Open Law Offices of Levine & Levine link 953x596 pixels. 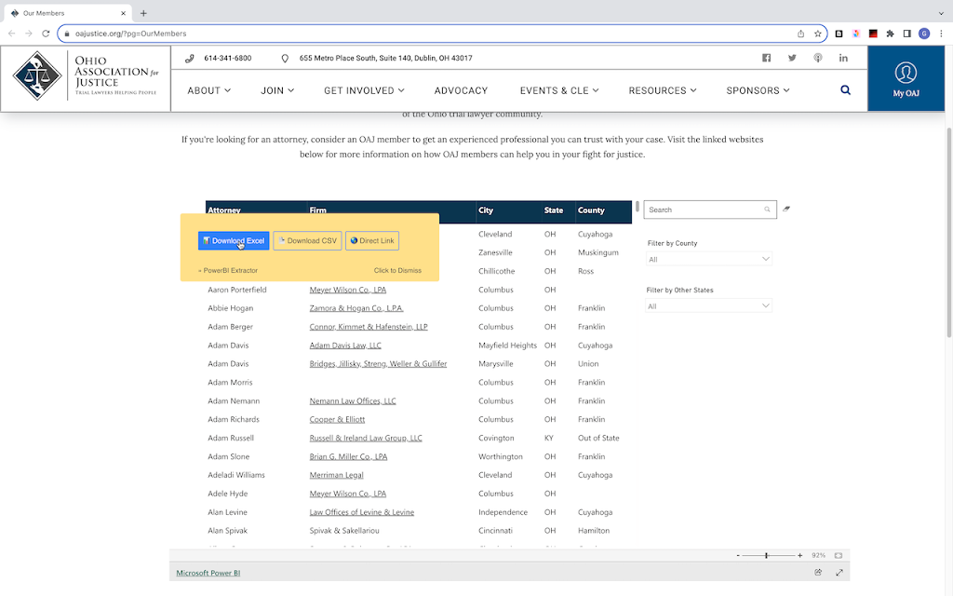point(362,513)
